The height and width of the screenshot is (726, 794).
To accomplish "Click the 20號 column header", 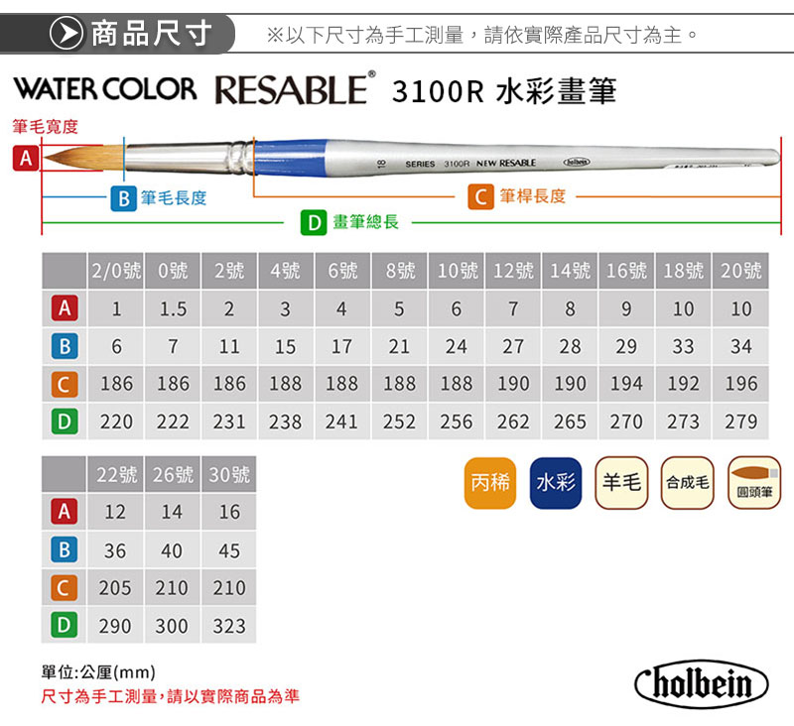I will pos(740,271).
